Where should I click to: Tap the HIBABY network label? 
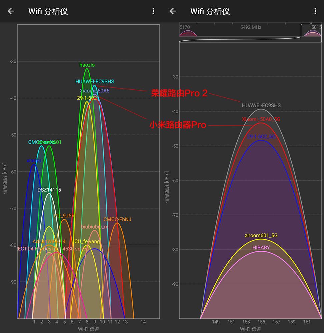[x=262, y=247]
